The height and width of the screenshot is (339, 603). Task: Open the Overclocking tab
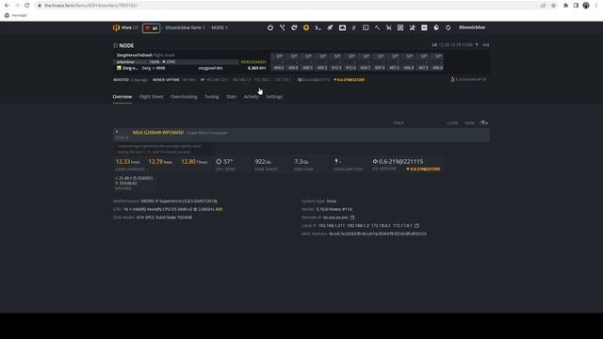point(184,97)
